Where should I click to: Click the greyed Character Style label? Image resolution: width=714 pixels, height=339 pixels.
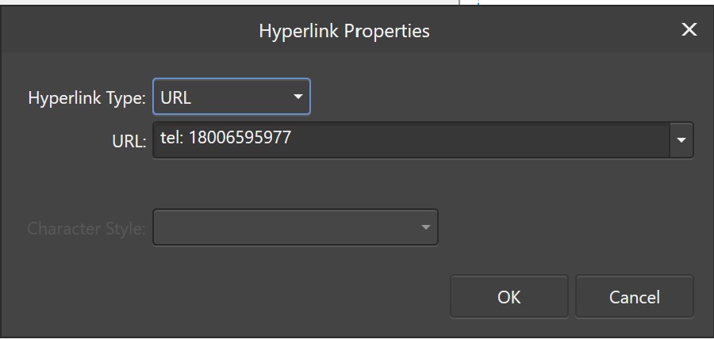click(x=86, y=228)
